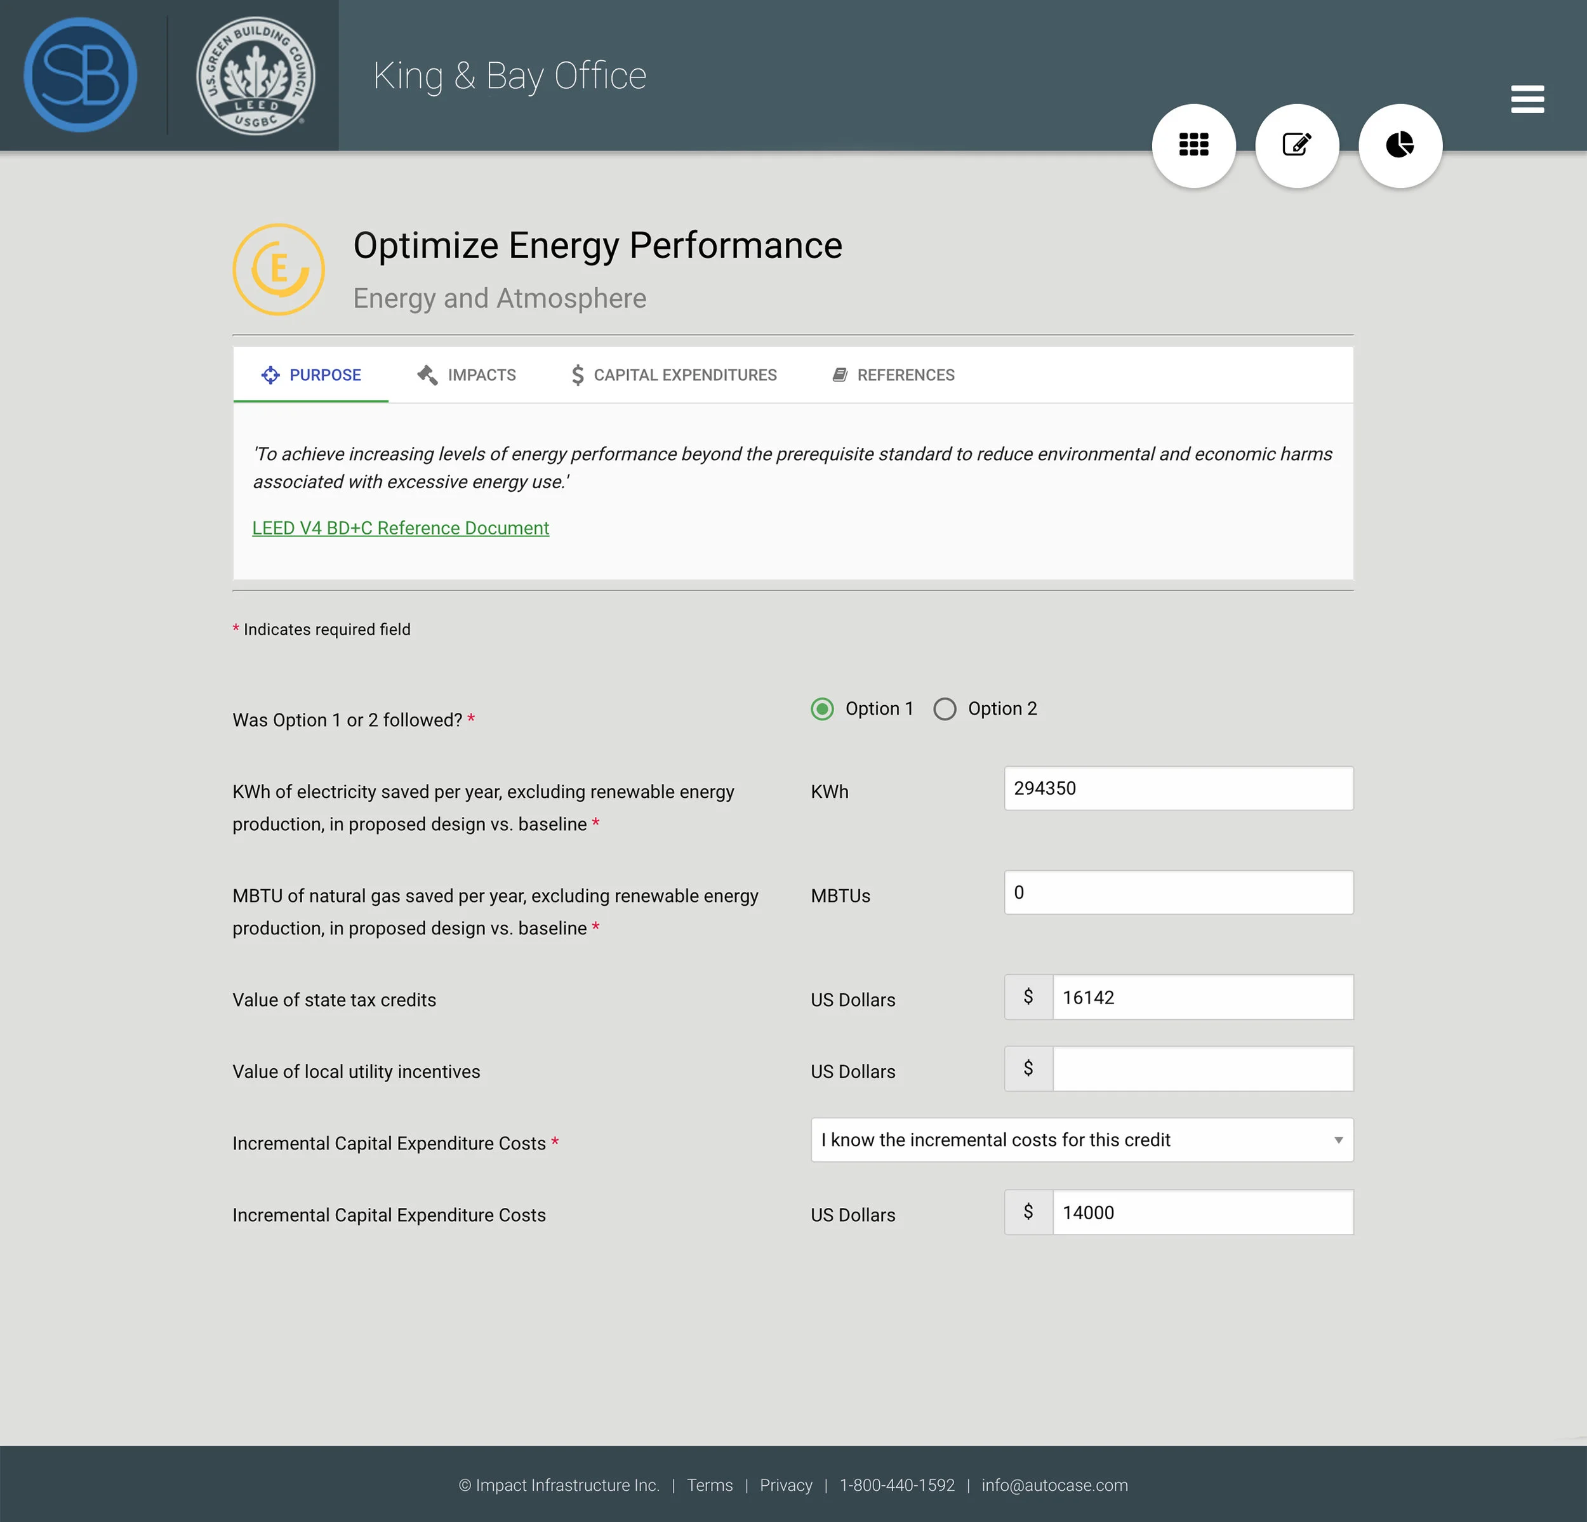Image resolution: width=1587 pixels, height=1522 pixels.
Task: Click the SB logo icon
Action: tap(80, 76)
